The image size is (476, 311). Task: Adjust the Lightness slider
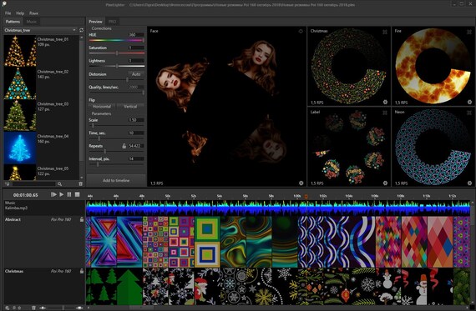tap(116, 66)
